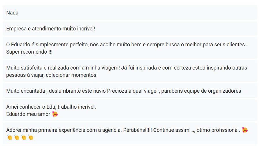
Task: Click the second clapping hands emoji
Action: (17, 137)
